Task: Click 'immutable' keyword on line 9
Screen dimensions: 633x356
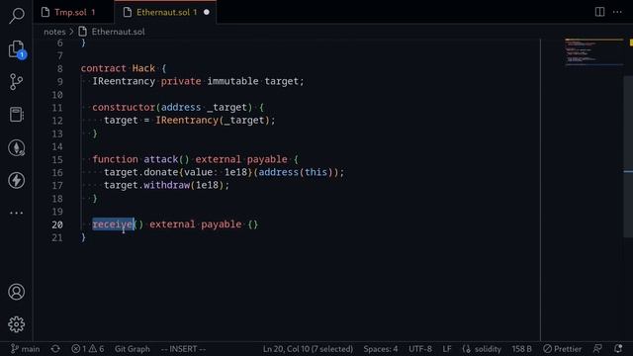Action: point(233,81)
